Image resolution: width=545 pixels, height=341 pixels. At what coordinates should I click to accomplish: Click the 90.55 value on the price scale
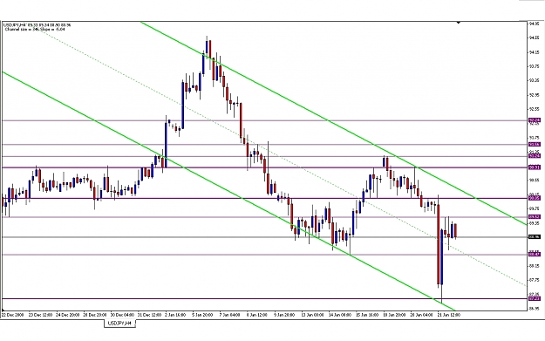(x=535, y=180)
